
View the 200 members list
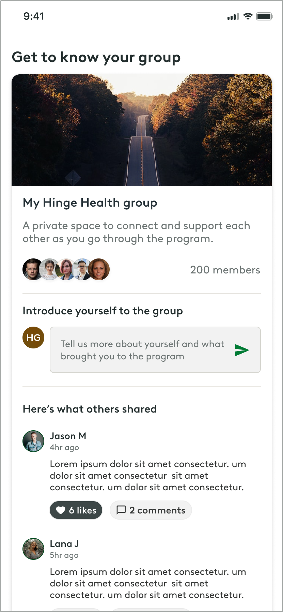tap(225, 270)
